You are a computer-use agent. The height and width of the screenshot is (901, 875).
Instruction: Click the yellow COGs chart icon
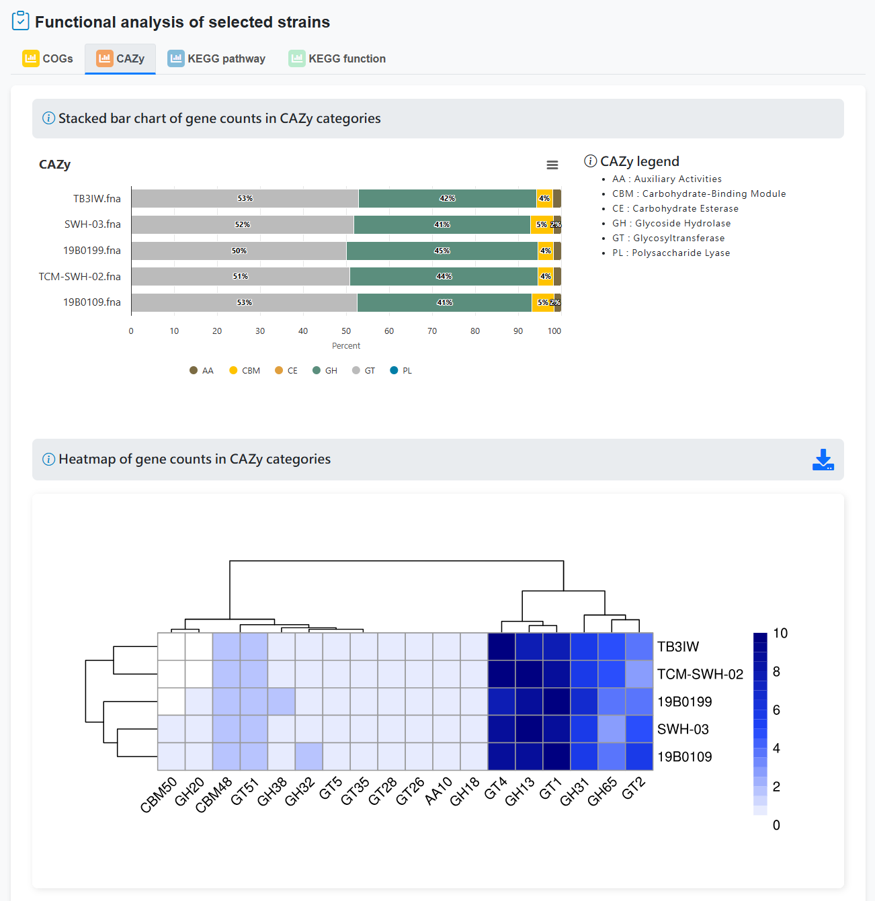point(30,58)
